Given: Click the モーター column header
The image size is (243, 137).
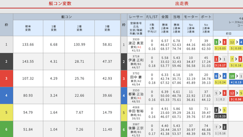Looking at the screenshot, I should point(191,17).
